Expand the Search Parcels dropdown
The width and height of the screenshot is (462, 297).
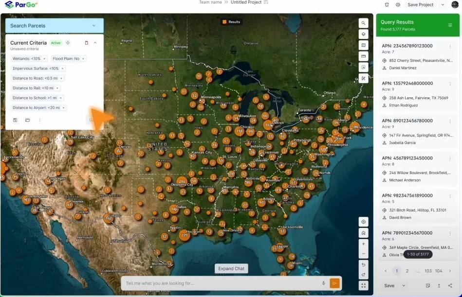(94, 26)
